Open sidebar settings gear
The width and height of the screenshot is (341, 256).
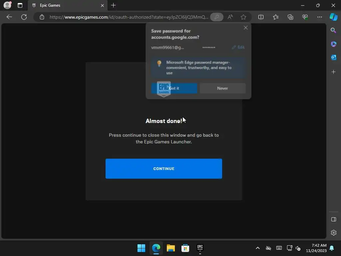pyautogui.click(x=334, y=232)
